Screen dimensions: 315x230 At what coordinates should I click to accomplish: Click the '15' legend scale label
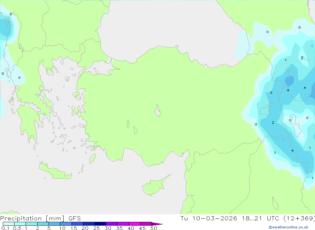pyautogui.click(x=74, y=228)
